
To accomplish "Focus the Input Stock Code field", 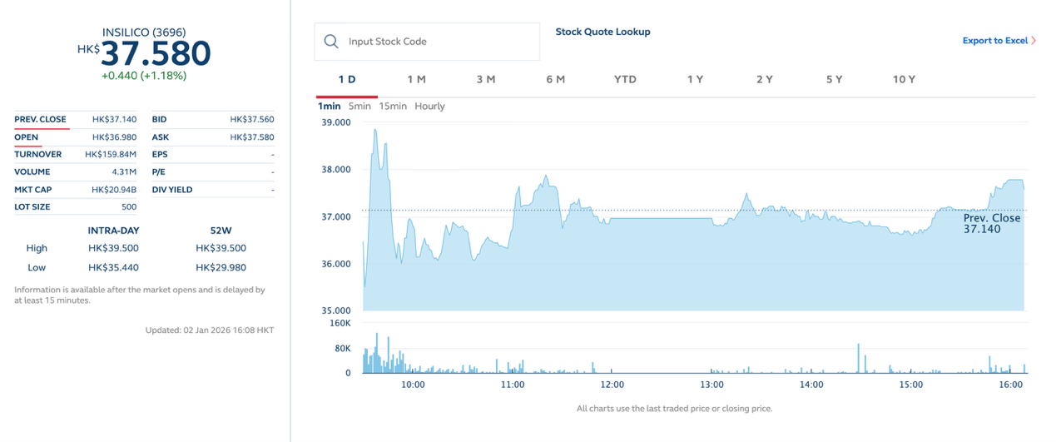I will pos(427,42).
